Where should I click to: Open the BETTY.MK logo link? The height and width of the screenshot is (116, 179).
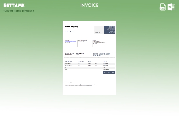point(14,5)
